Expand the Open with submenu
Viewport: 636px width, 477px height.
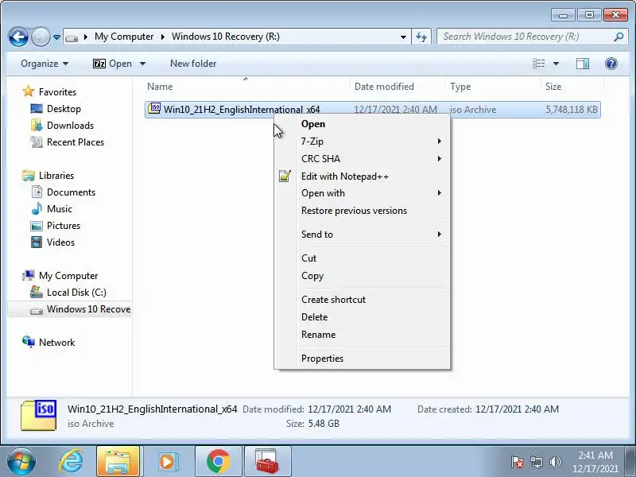(x=362, y=193)
